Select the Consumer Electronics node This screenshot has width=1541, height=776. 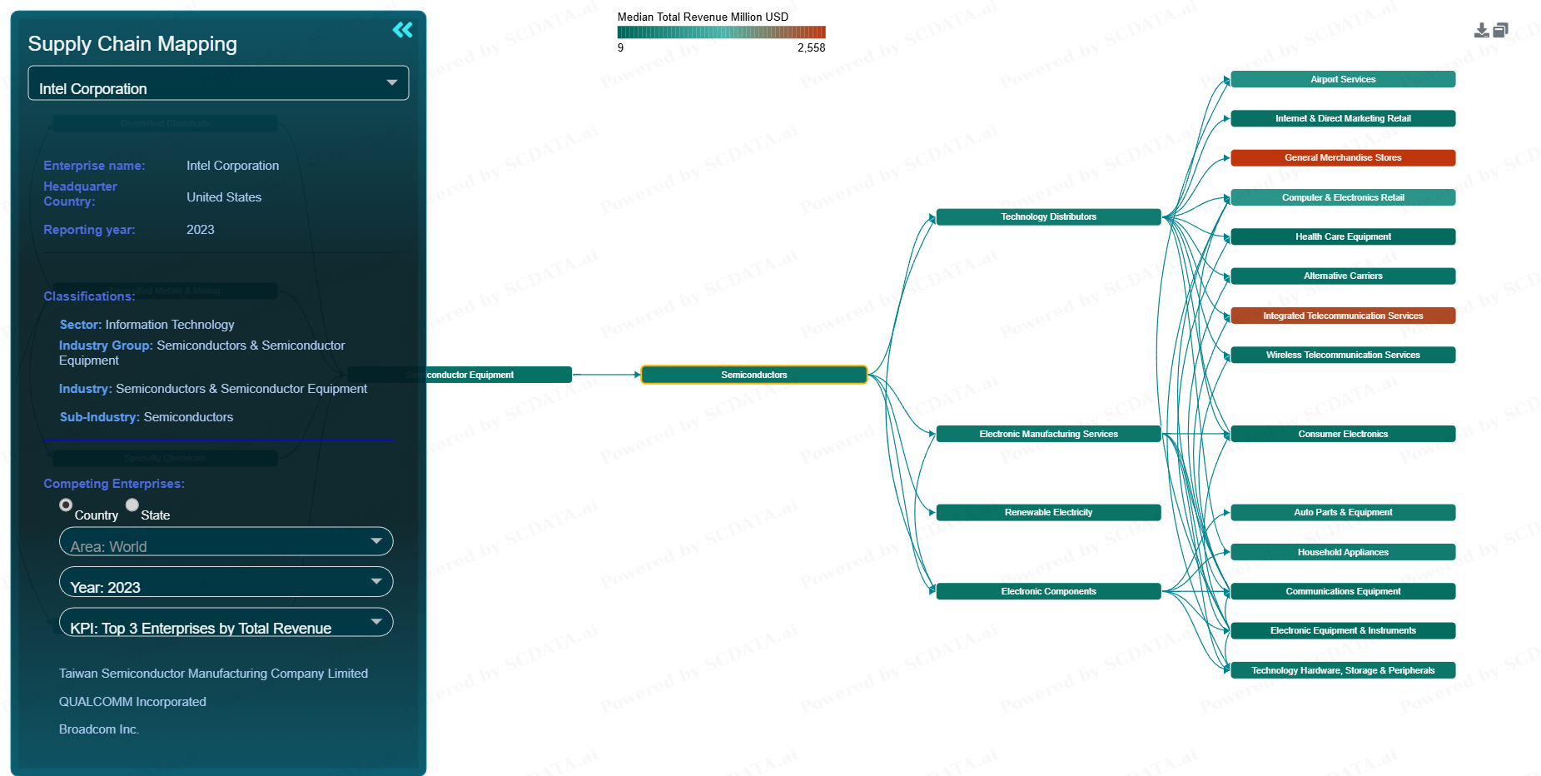[x=1343, y=434]
